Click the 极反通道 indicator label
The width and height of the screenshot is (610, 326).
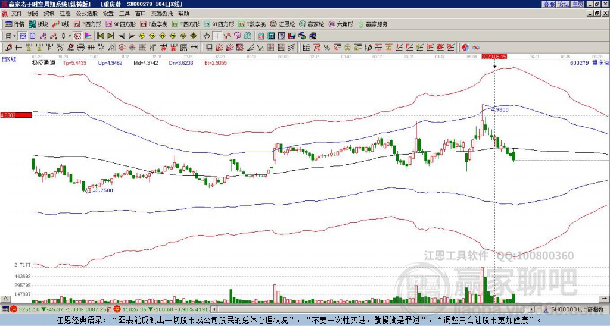[43, 62]
